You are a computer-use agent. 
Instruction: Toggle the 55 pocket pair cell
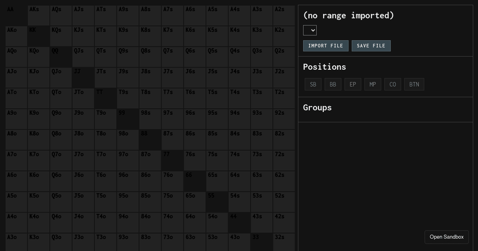coord(217,202)
